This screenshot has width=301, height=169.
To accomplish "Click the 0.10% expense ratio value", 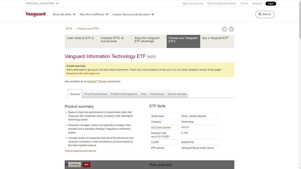I will click(x=185, y=133).
